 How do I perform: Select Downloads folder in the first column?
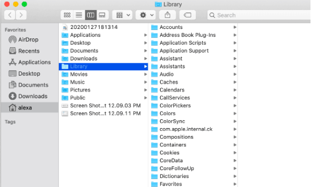click(x=103, y=58)
